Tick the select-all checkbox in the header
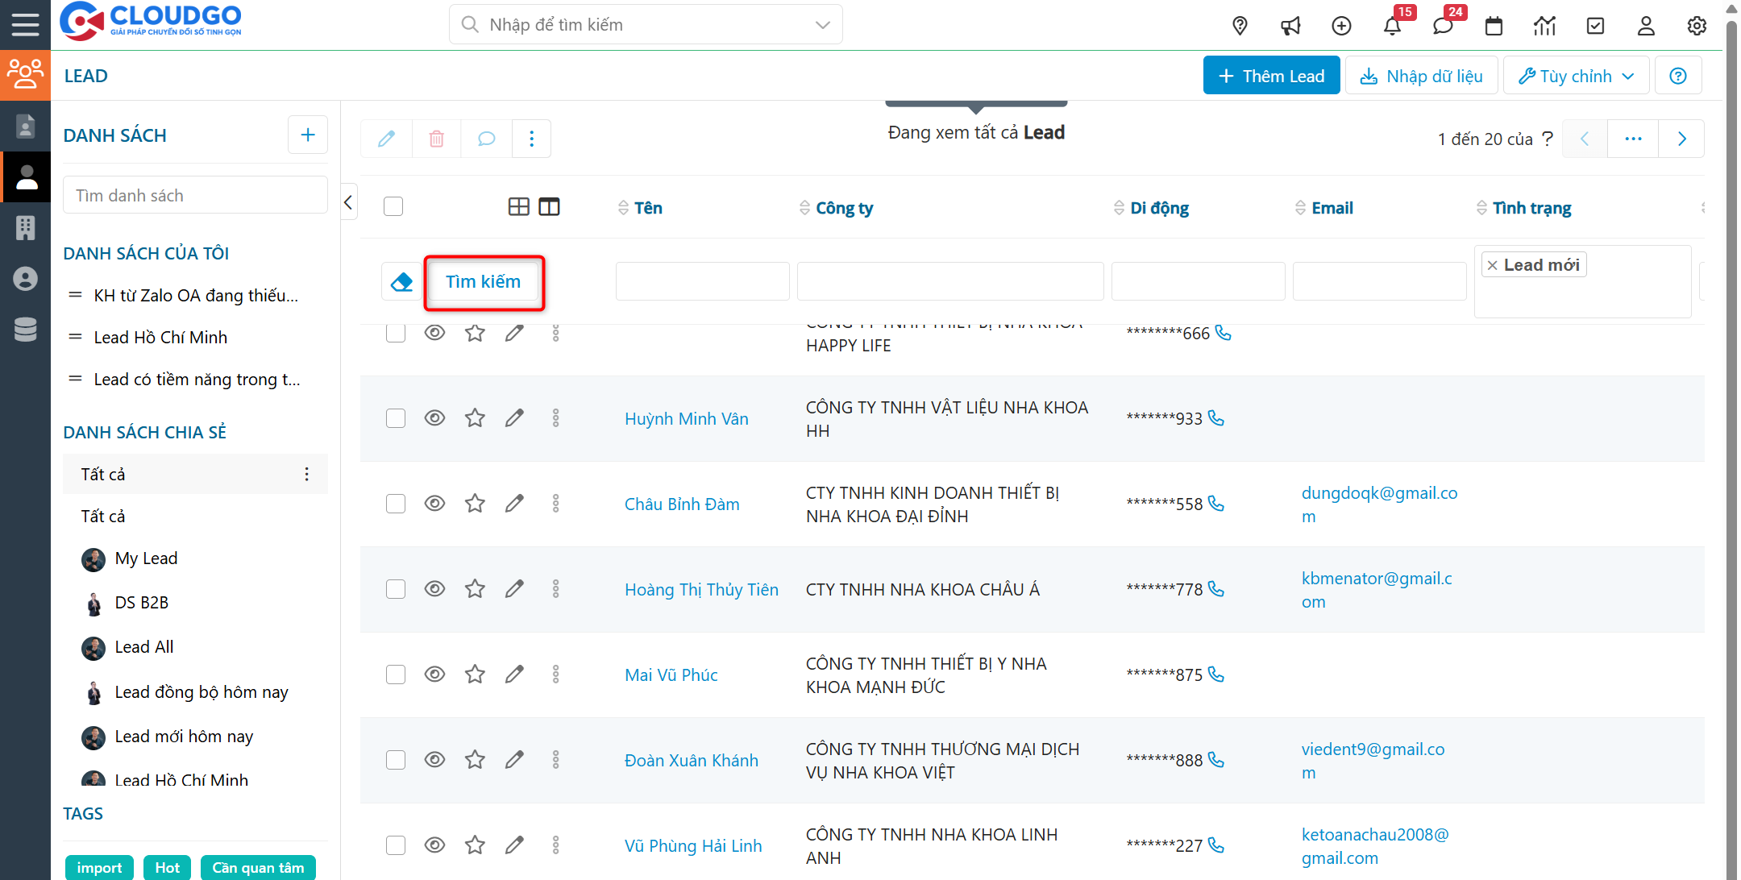The height and width of the screenshot is (880, 1741). (x=393, y=206)
